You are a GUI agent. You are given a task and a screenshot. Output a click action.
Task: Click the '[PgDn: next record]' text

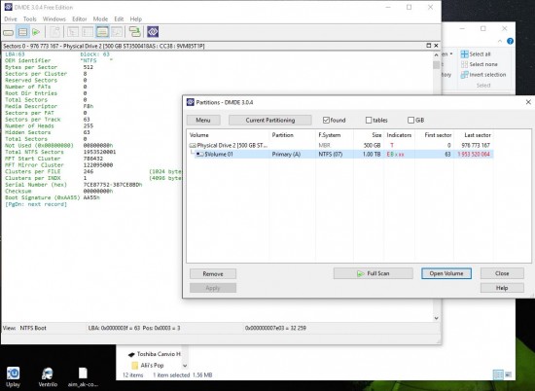[36, 204]
